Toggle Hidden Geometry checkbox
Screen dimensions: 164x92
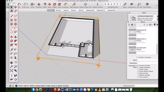point(138,67)
